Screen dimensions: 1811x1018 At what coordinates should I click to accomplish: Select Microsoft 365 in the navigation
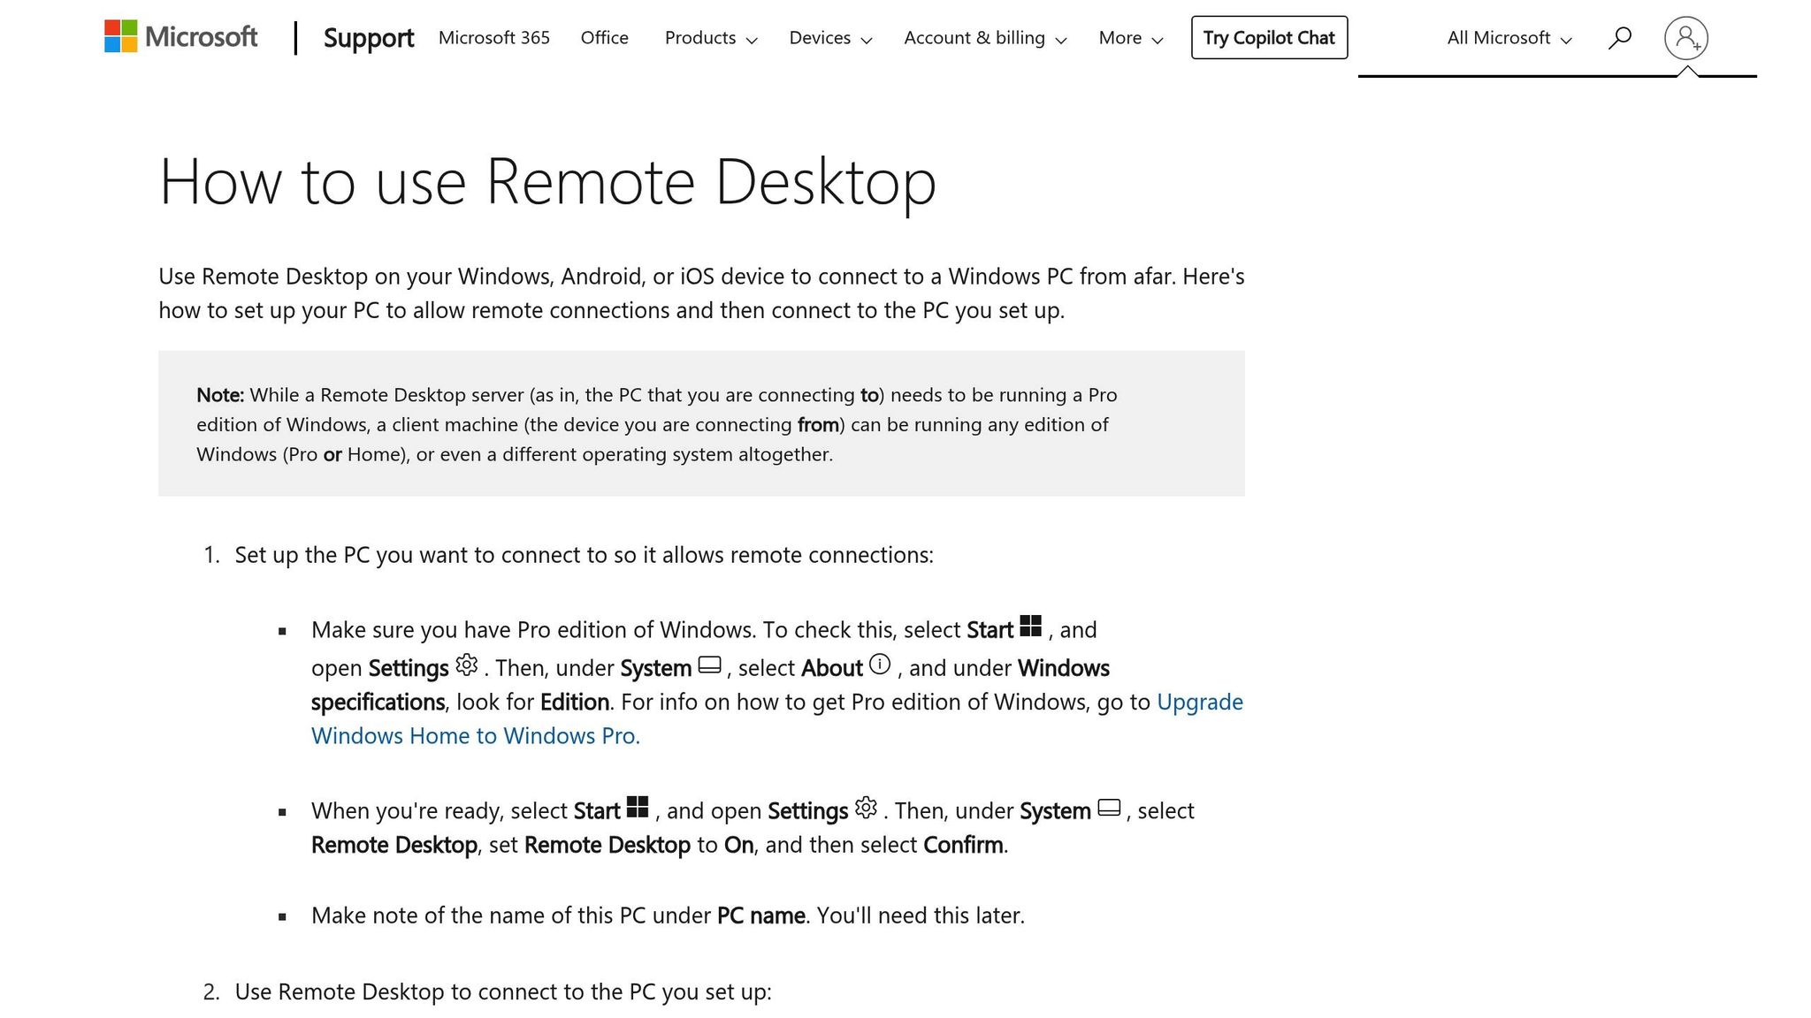(x=493, y=38)
